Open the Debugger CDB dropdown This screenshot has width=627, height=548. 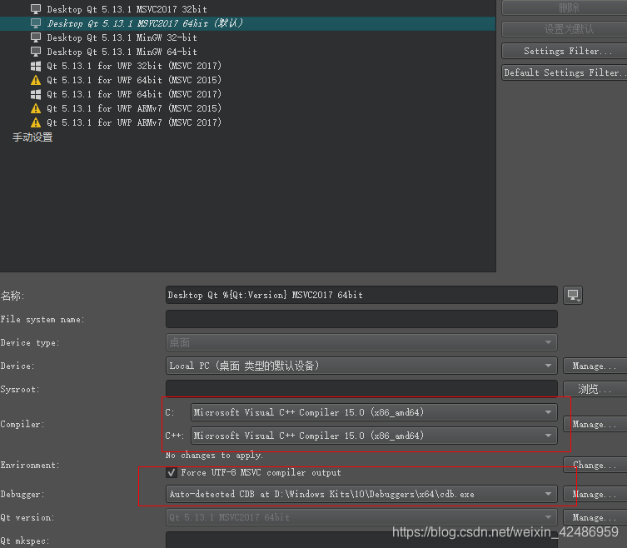point(361,495)
